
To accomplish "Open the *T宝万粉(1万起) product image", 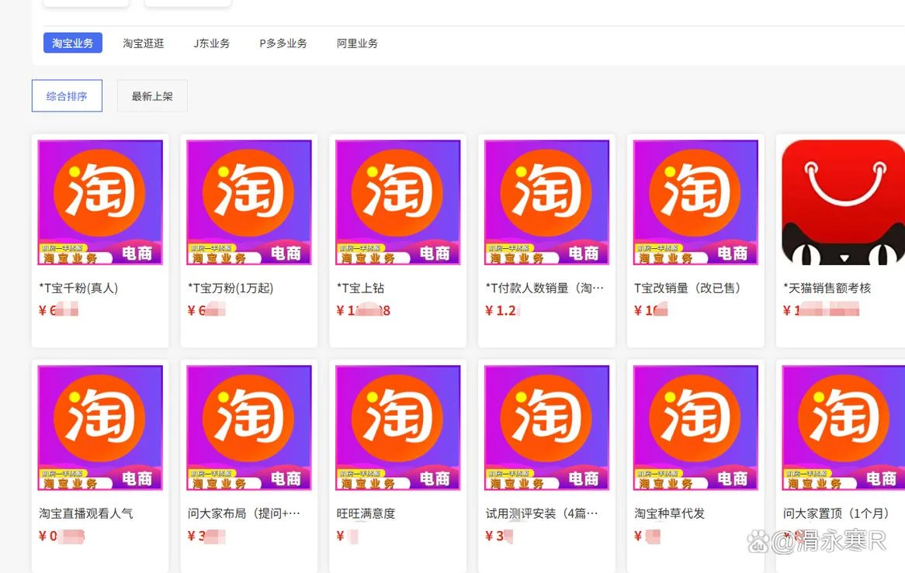I will tap(249, 202).
